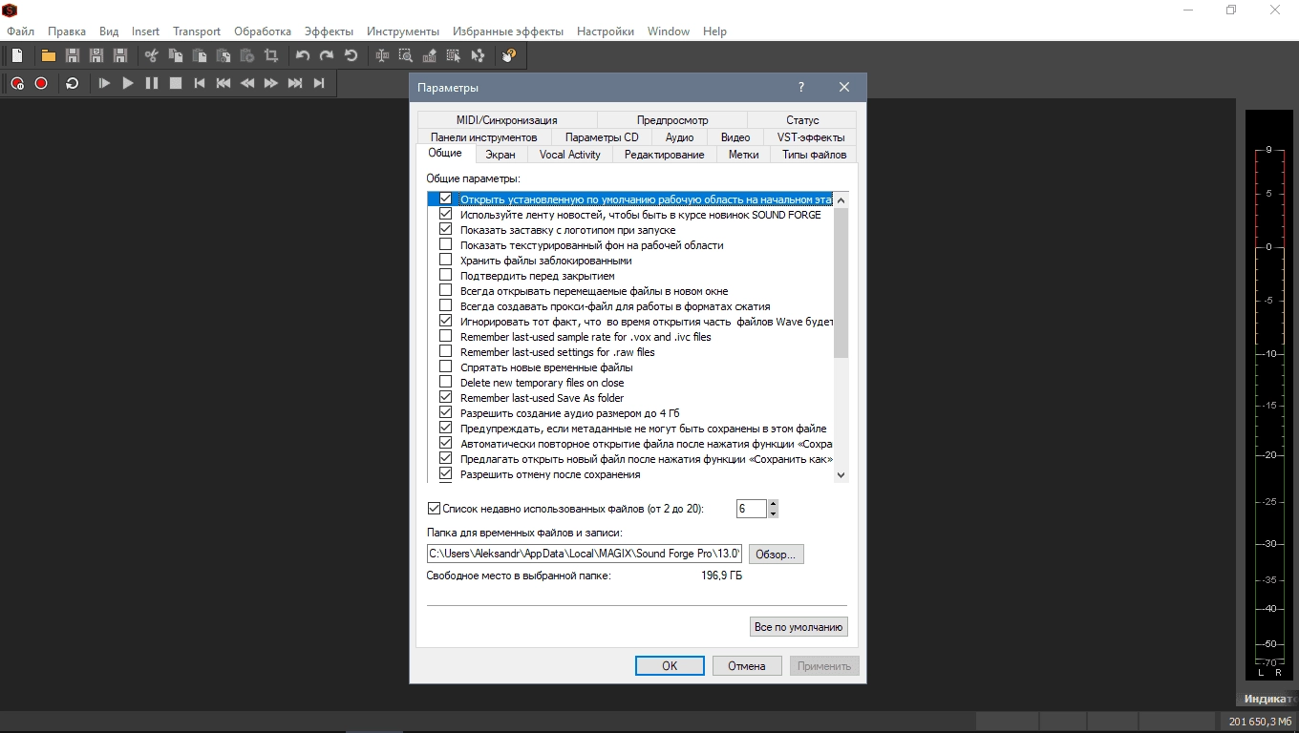Click the Pause button
Viewport: 1299px width, 733px height.
pyautogui.click(x=152, y=83)
